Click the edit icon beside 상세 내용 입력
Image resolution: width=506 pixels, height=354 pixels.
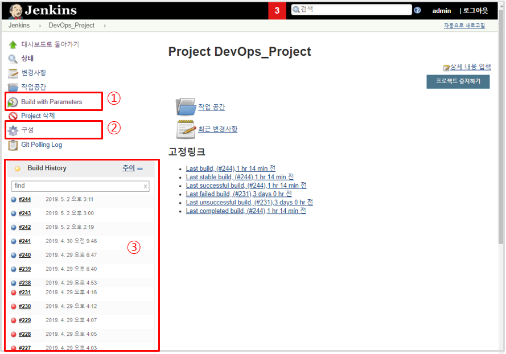click(446, 68)
